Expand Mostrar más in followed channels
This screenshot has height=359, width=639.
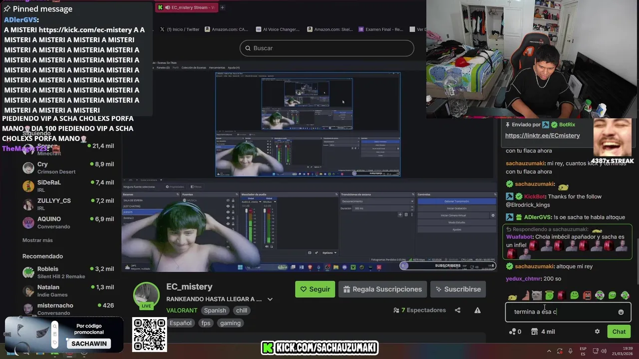(37, 240)
